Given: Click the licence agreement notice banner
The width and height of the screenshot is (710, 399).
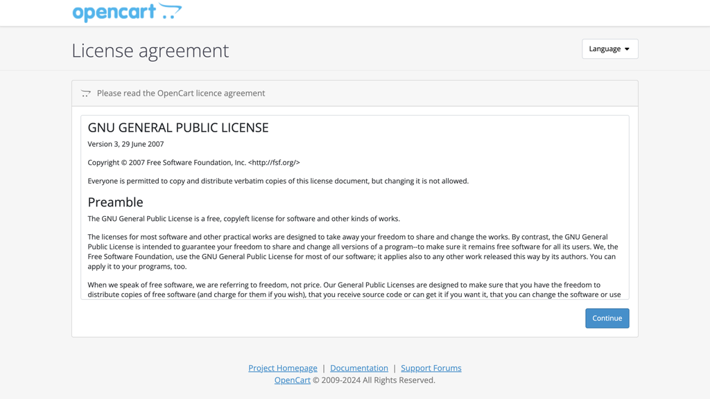Looking at the screenshot, I should tap(355, 93).
